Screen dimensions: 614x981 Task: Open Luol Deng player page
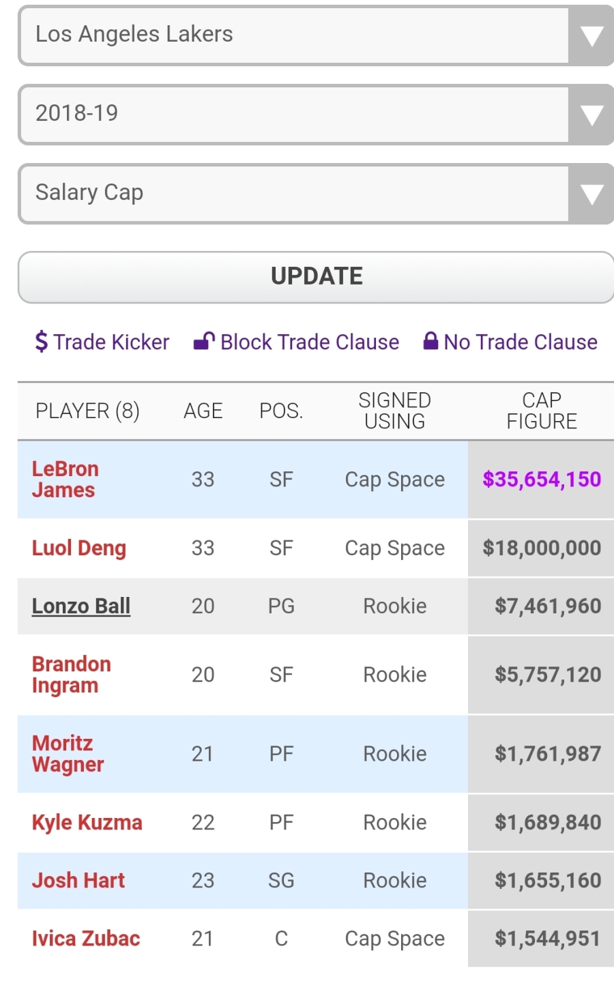79,548
